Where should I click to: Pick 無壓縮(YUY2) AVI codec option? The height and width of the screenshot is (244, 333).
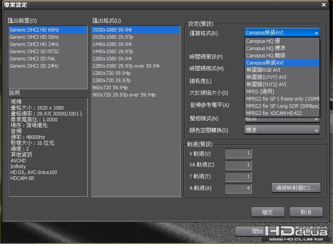282,84
